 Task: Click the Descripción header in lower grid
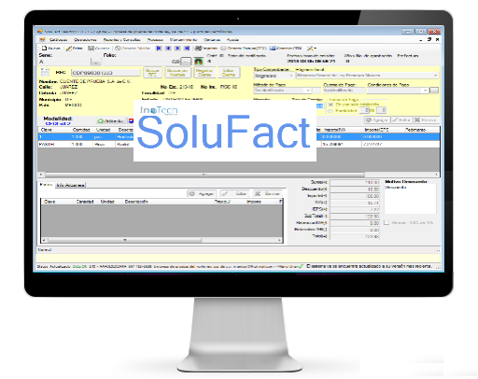tap(136, 202)
